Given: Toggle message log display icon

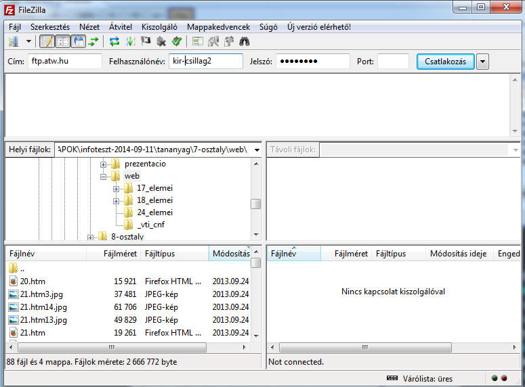Looking at the screenshot, I should (x=47, y=42).
